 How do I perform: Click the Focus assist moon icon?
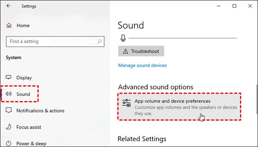point(8,127)
